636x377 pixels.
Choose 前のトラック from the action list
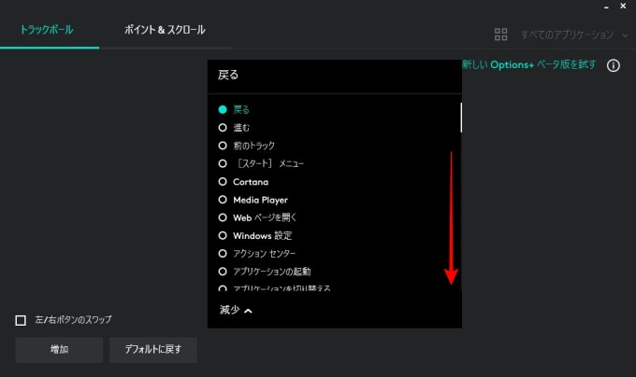pyautogui.click(x=223, y=146)
